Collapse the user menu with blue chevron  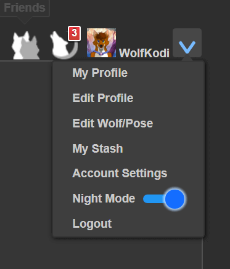point(187,43)
